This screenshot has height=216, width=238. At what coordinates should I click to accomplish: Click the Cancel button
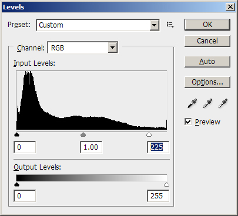click(207, 41)
